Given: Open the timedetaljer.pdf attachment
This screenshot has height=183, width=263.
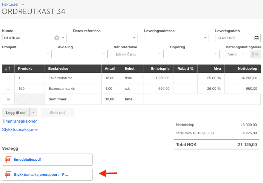Looking at the screenshot, I should point(27,160).
